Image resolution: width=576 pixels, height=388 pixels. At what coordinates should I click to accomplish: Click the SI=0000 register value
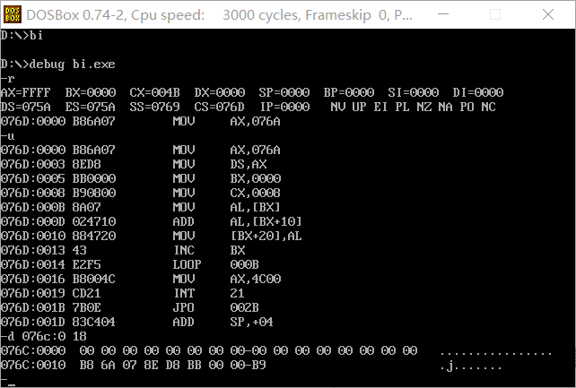[414, 92]
